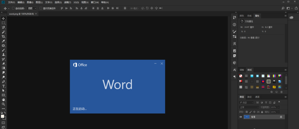This screenshot has width=299, height=129.
Task: Select the Crop tool in the toolbar
Action: 4,36
